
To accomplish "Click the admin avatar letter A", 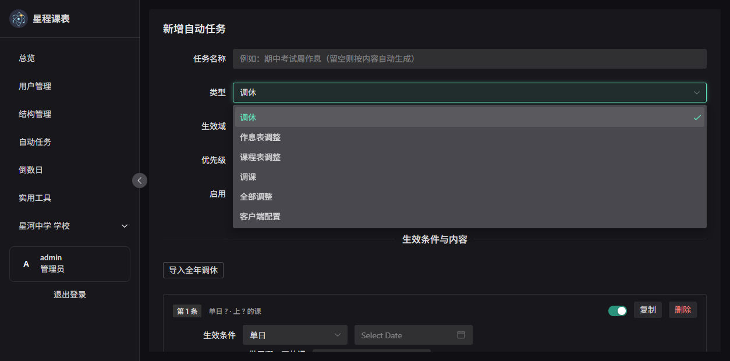I will pos(26,264).
